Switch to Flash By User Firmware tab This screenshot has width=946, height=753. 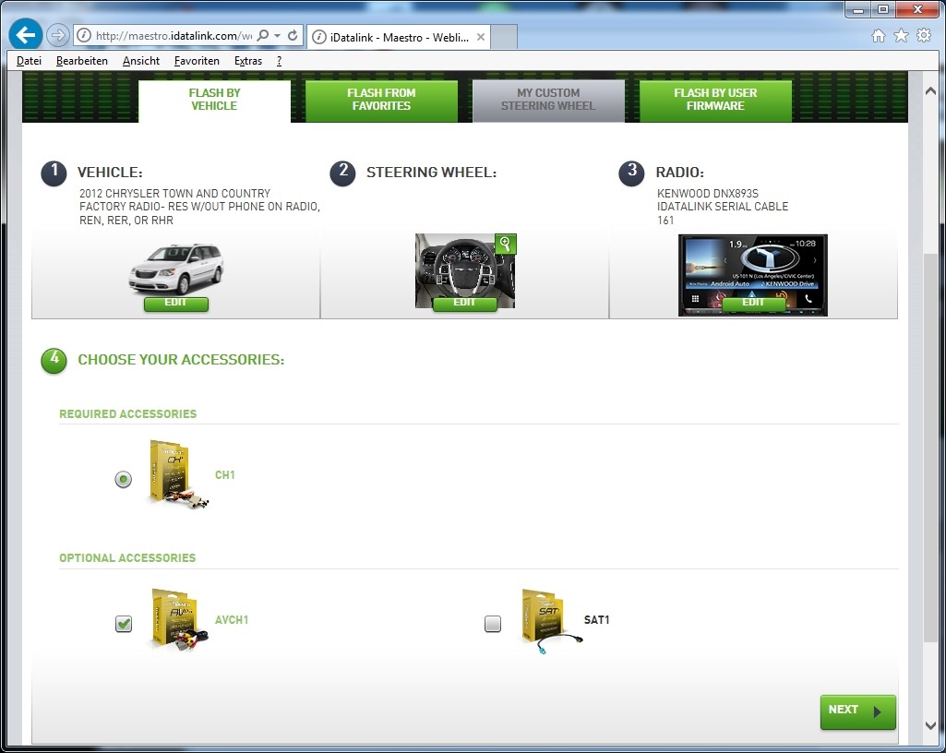point(715,101)
